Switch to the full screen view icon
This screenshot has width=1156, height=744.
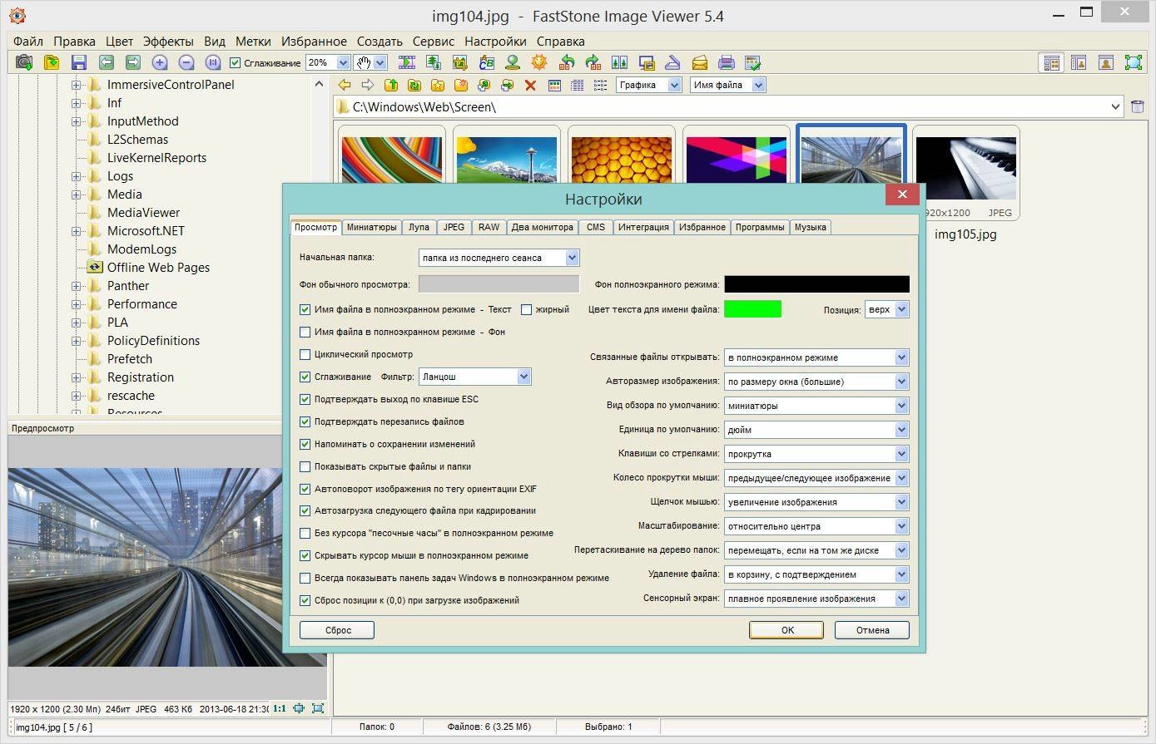pos(1133,62)
